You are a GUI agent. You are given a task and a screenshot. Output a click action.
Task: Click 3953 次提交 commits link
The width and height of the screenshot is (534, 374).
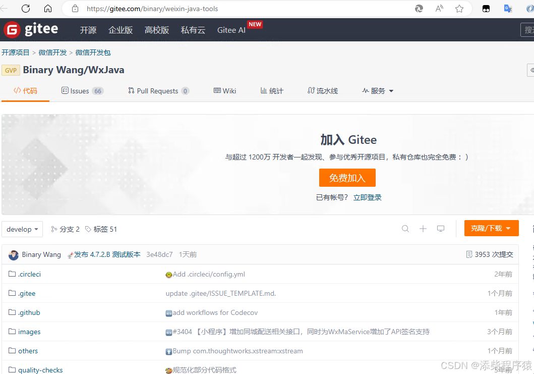tap(490, 255)
